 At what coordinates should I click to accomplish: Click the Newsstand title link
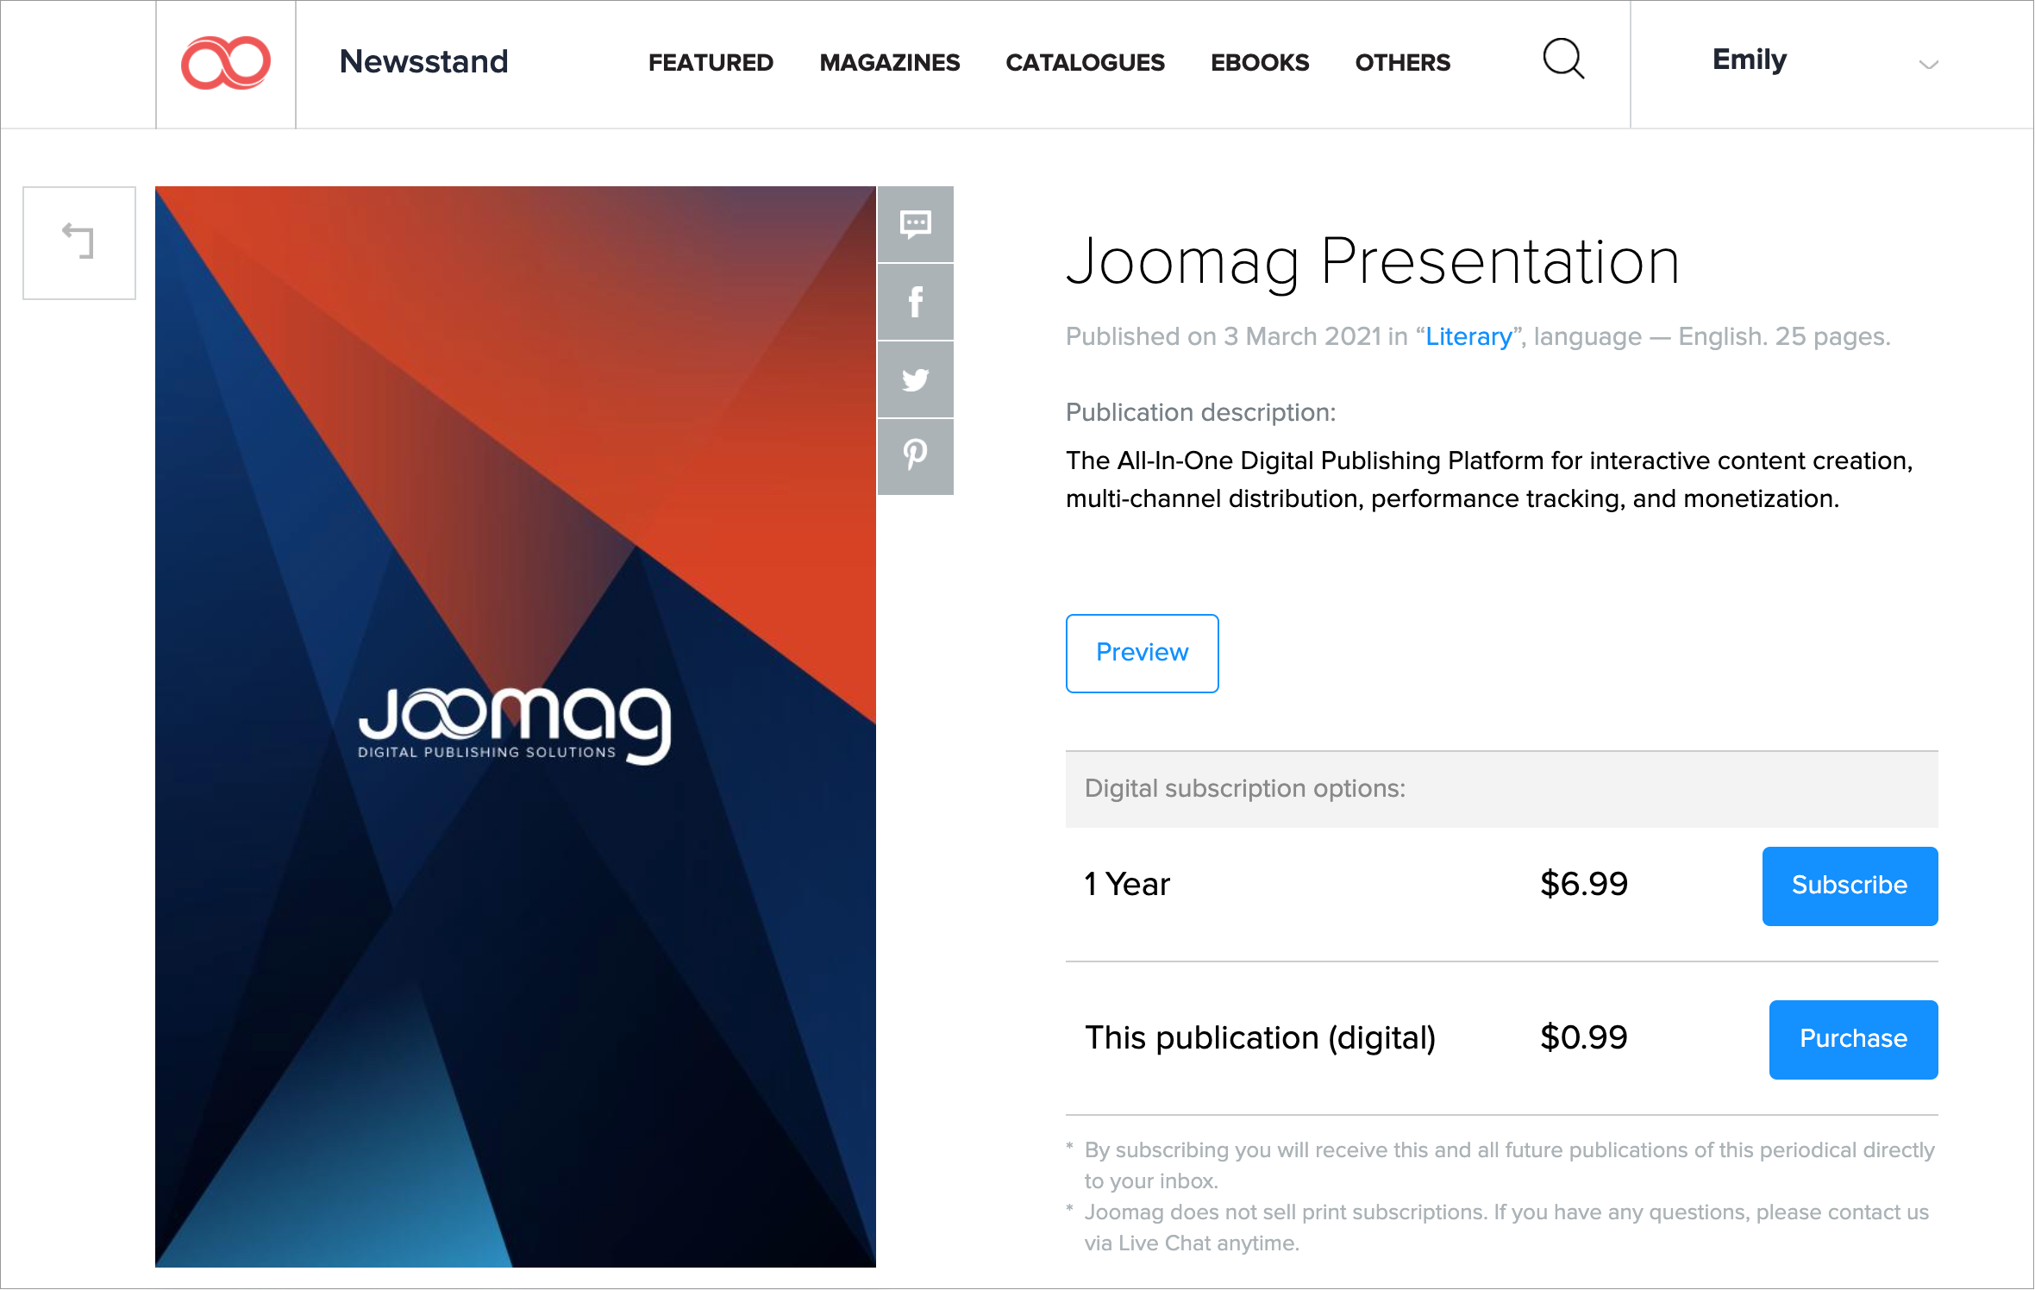tap(423, 62)
